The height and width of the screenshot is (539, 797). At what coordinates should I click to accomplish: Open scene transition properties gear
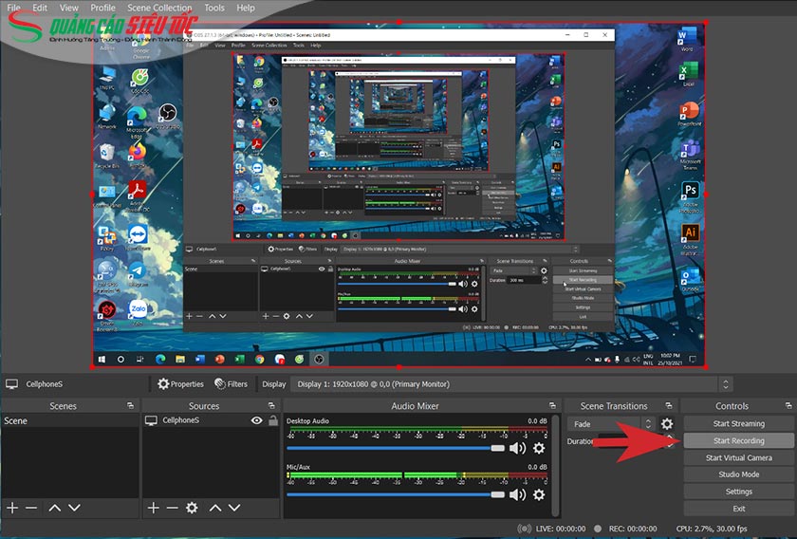pyautogui.click(x=667, y=424)
